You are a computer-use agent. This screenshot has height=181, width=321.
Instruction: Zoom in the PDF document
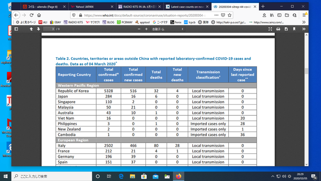coord(146,29)
